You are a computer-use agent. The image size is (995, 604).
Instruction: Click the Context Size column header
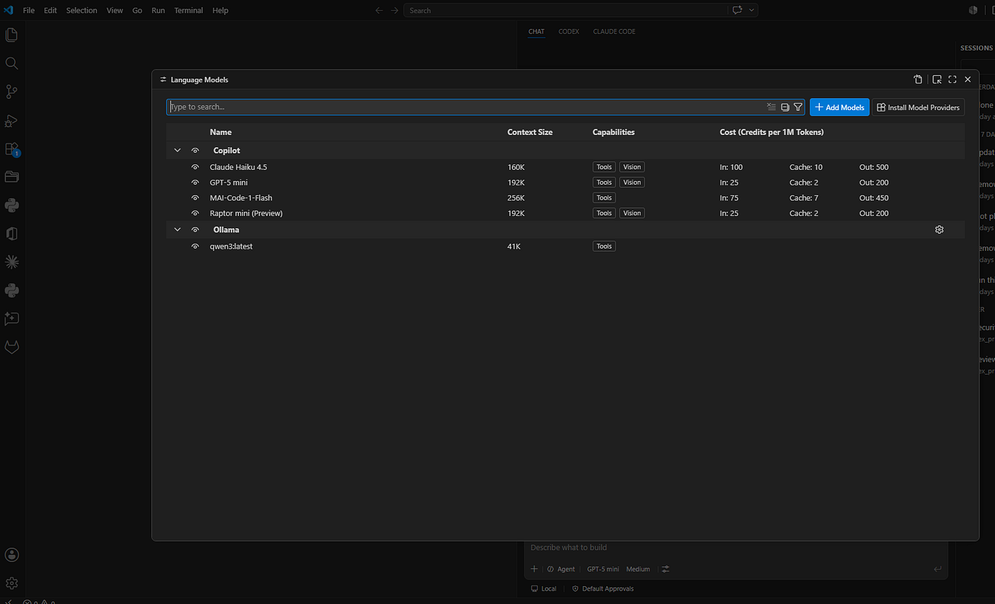coord(529,132)
